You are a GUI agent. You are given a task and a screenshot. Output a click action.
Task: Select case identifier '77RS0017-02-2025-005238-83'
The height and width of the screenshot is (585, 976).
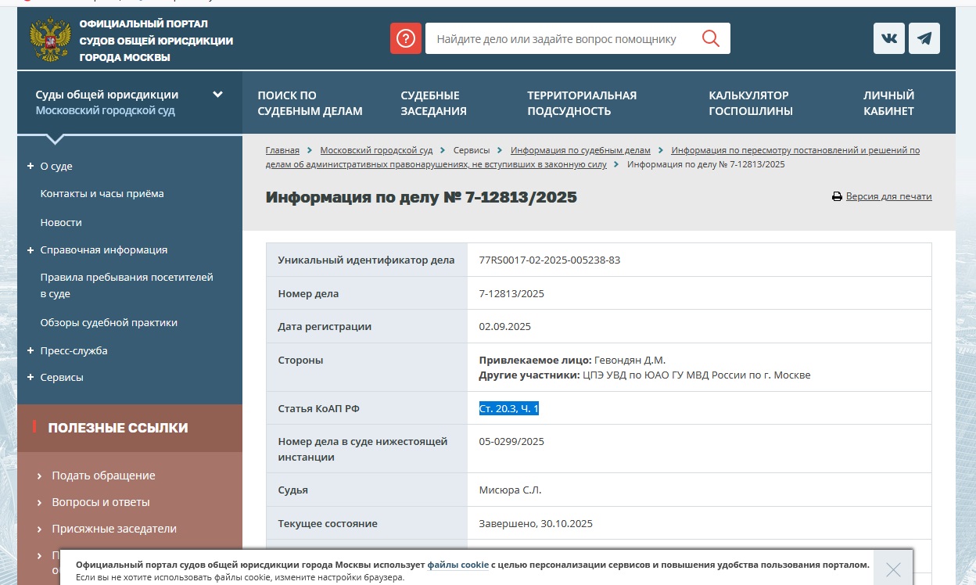point(549,260)
